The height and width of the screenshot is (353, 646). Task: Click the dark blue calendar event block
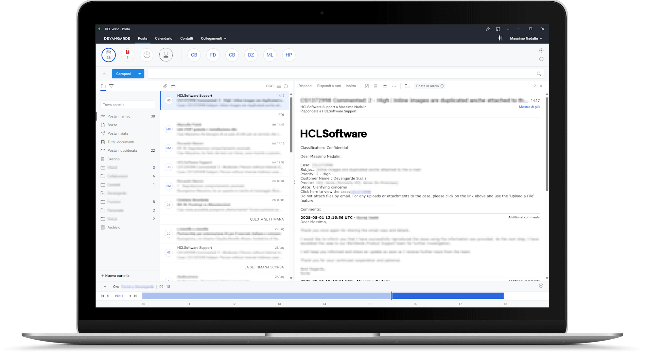448,296
